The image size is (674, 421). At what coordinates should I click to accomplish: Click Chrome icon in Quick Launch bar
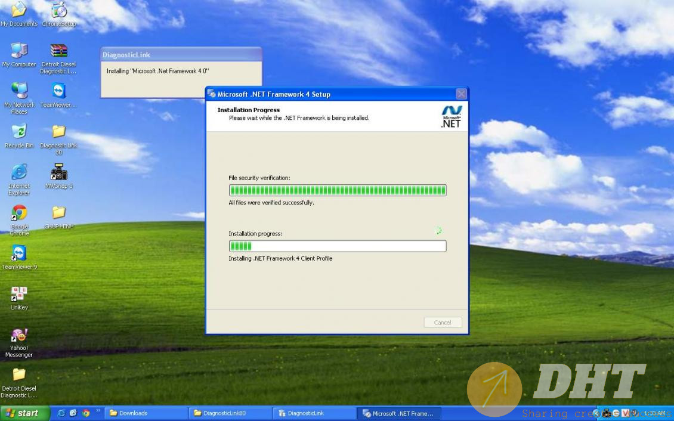86,413
